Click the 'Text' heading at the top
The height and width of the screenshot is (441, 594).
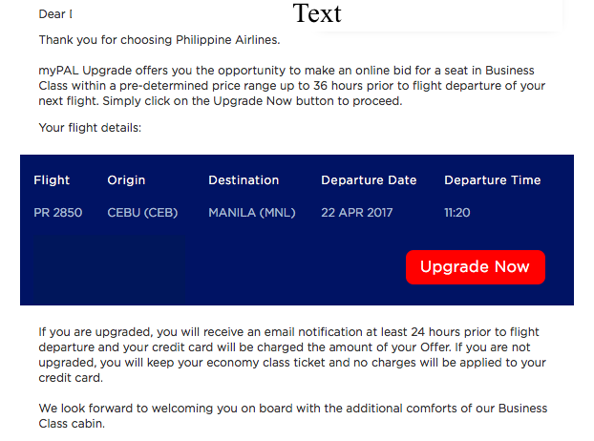[x=317, y=13]
